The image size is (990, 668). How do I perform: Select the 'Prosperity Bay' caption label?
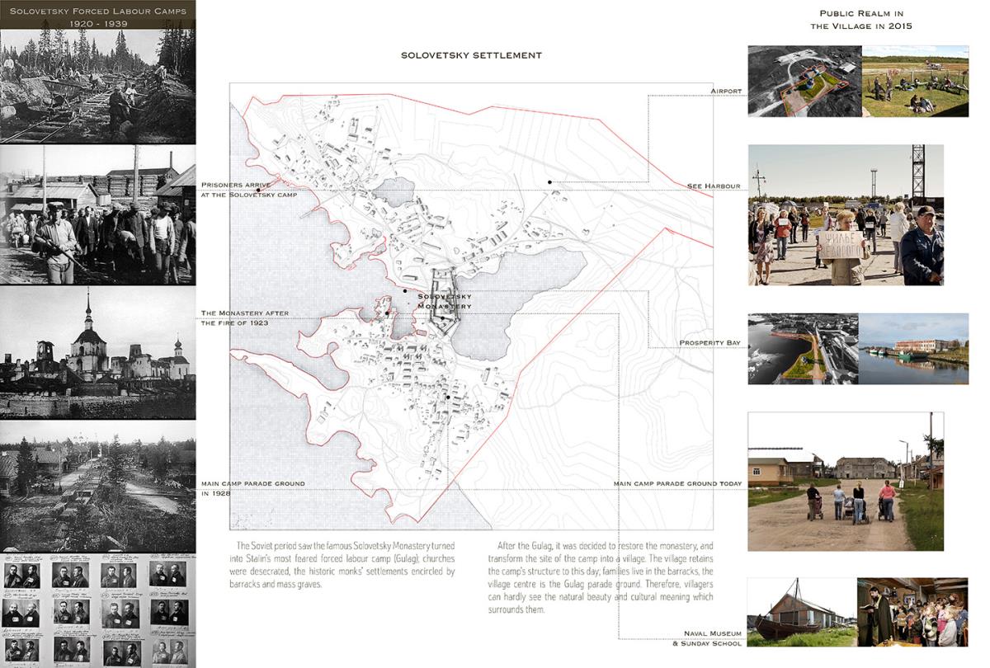pyautogui.click(x=709, y=342)
